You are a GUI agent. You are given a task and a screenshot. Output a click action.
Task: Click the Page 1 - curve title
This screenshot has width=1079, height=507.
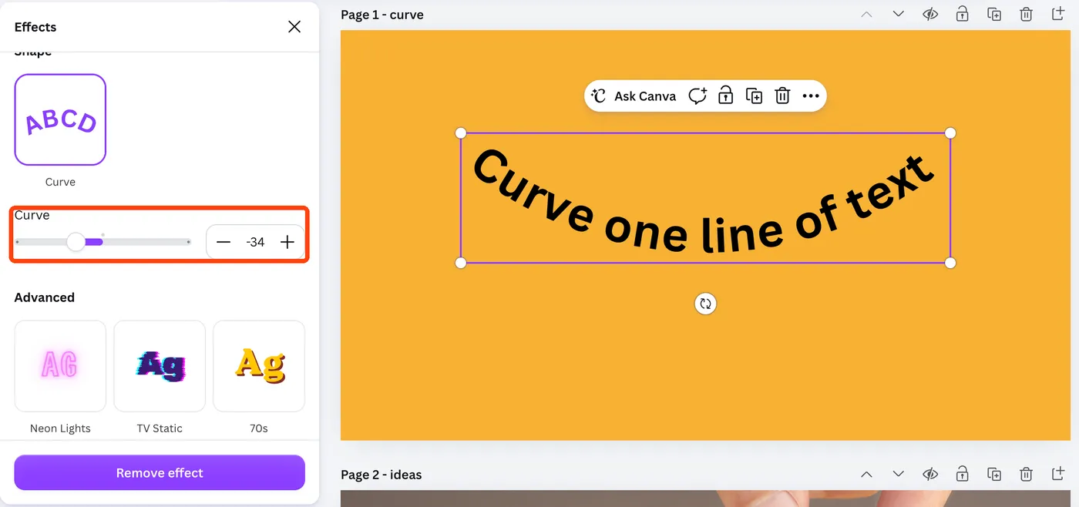click(382, 15)
